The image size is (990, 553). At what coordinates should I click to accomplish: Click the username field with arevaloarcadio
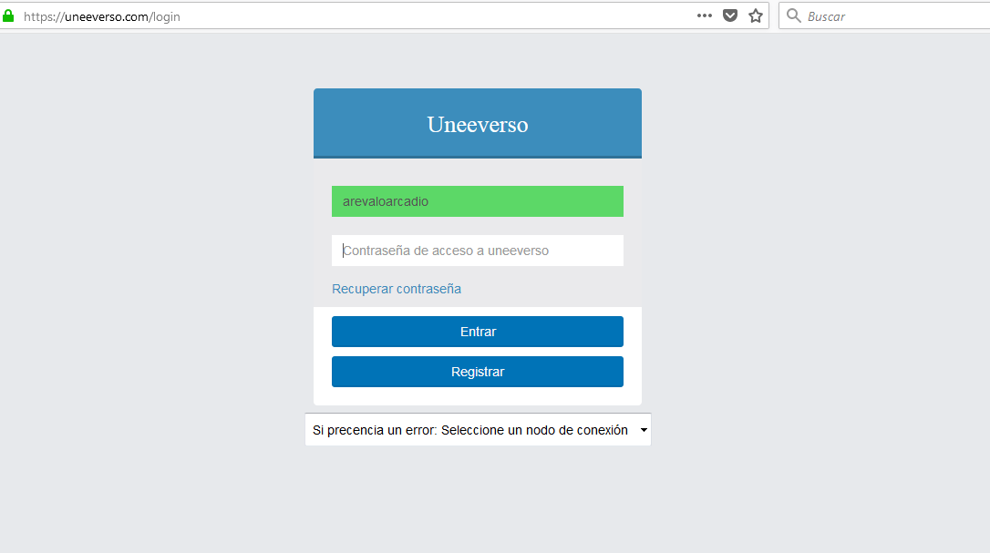[478, 201]
